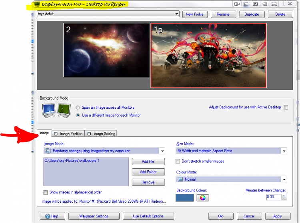Confirm with the Ok button
Screen dimensions: 300x223
(220, 216)
